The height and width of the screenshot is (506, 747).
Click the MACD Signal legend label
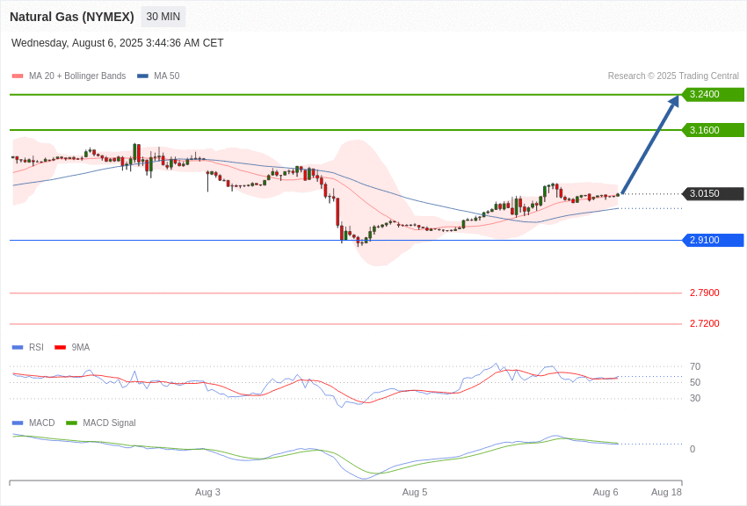(109, 423)
